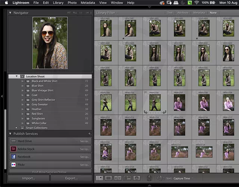Select the Grey Shirt Reflector collection
Screen dimensions: 239x187
click(50, 100)
